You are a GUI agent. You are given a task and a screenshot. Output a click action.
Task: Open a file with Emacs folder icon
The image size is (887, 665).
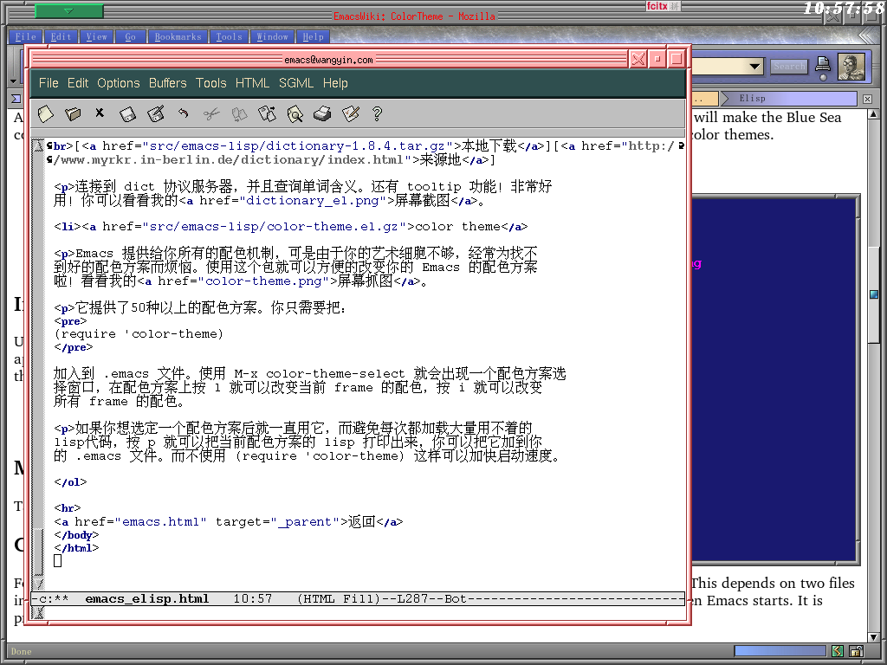[73, 113]
